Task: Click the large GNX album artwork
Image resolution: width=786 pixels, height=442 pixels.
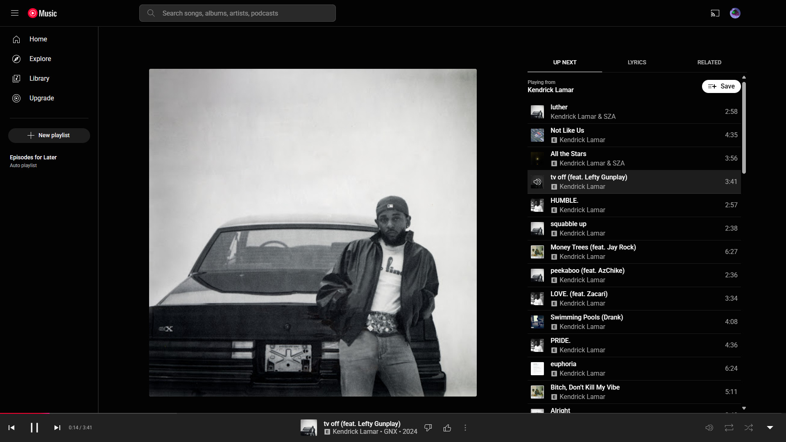Action: click(x=313, y=233)
